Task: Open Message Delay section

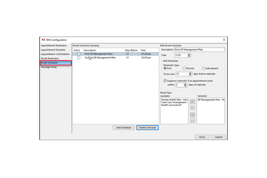Action: click(49, 67)
